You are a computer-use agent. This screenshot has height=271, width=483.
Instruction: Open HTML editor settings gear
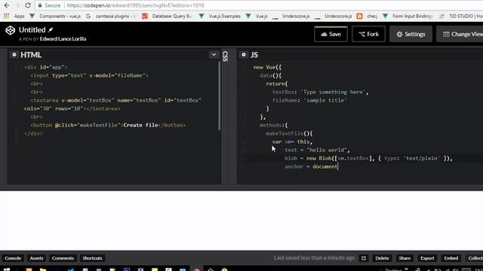[x=14, y=55]
